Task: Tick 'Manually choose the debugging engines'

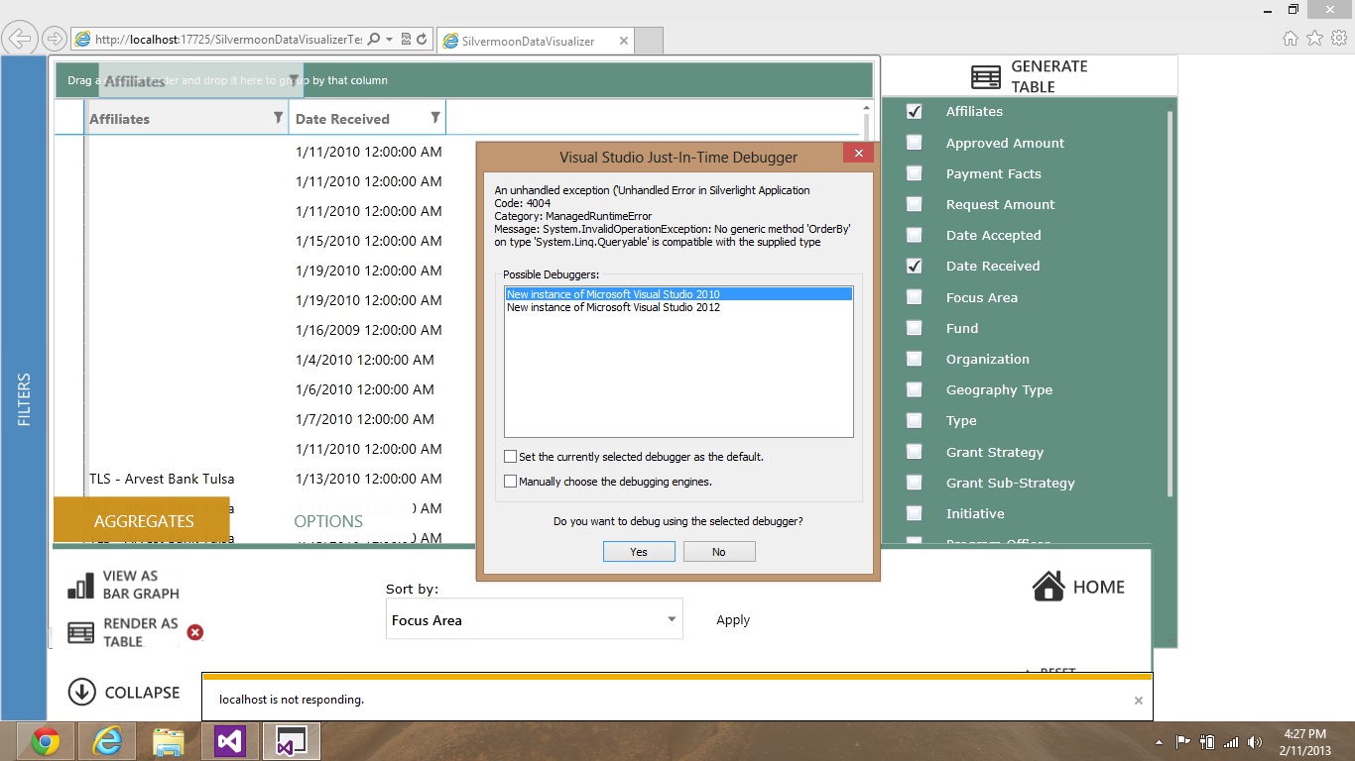Action: pyautogui.click(x=511, y=482)
